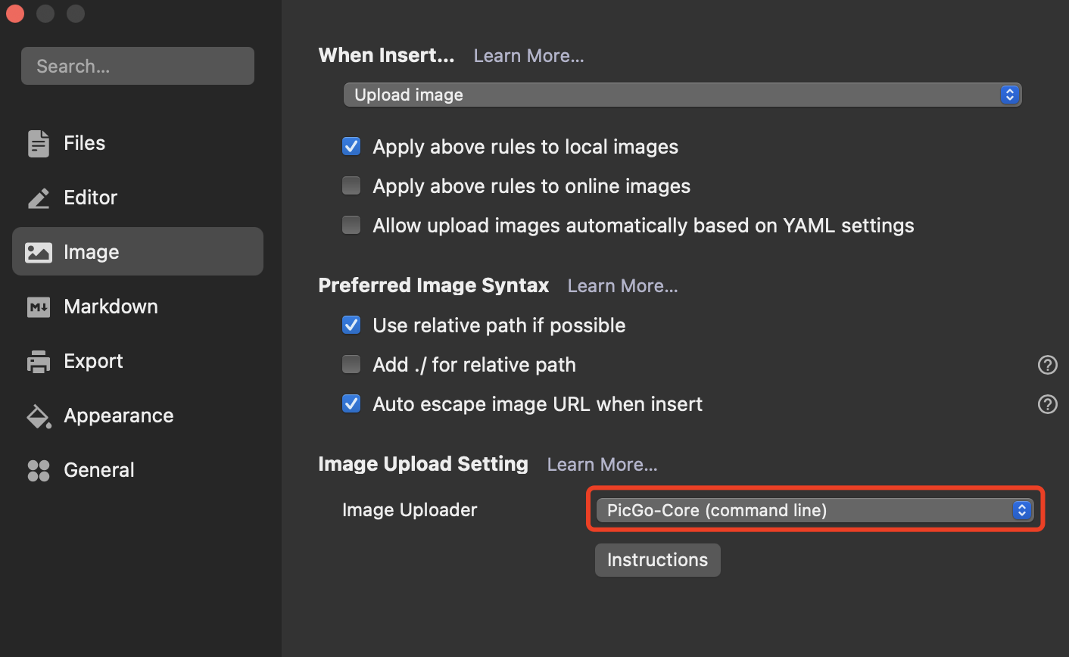This screenshot has height=657, width=1069.
Task: Uncheck Apply above rules to local images
Action: point(351,146)
